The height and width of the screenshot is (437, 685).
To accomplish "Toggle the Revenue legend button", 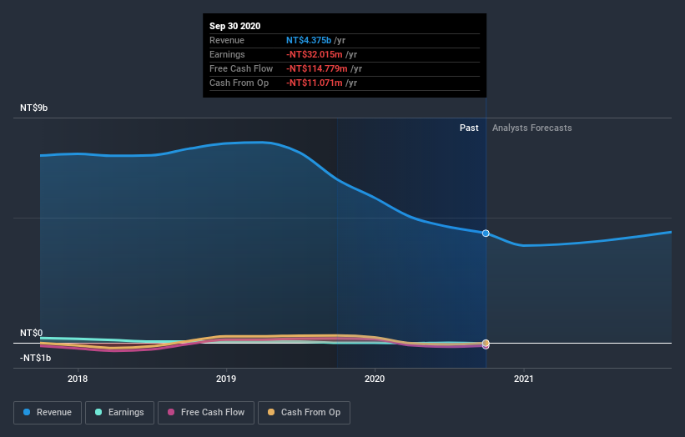I will (48, 413).
